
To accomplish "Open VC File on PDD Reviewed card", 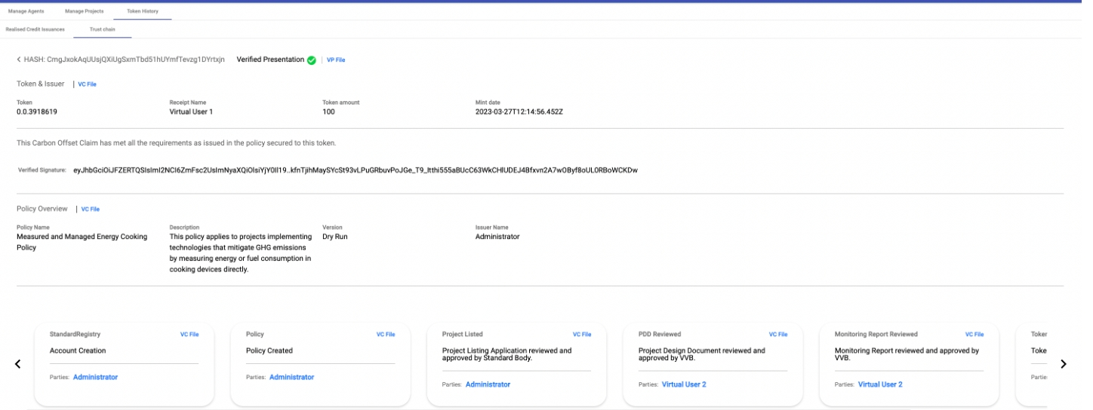I will coord(778,335).
